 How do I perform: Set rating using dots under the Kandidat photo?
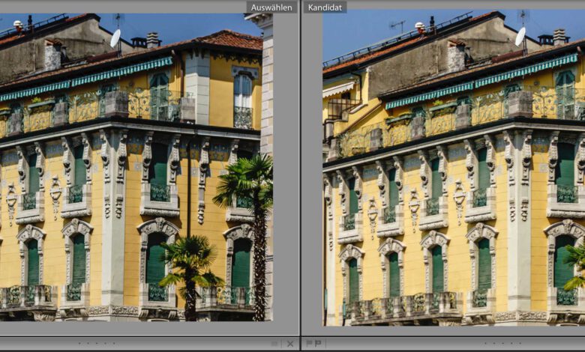[x=502, y=344]
